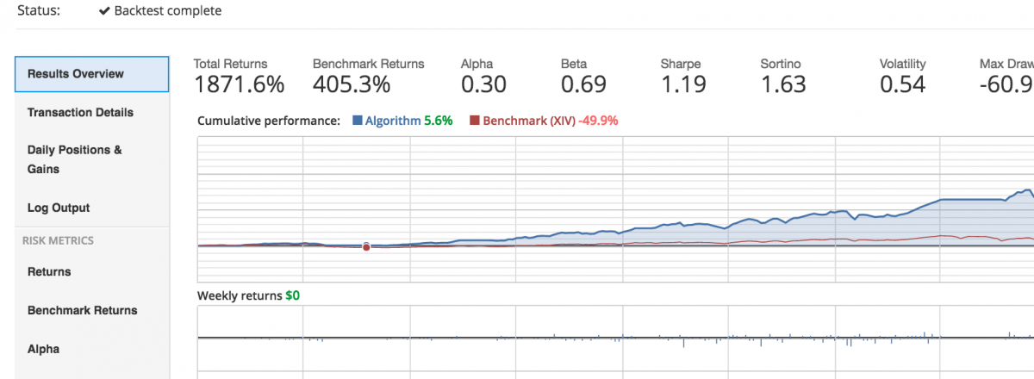Click the Beta 0.69 metric

tap(583, 84)
